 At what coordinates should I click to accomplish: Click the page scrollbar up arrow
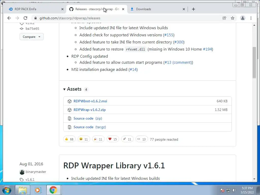click(254, 25)
